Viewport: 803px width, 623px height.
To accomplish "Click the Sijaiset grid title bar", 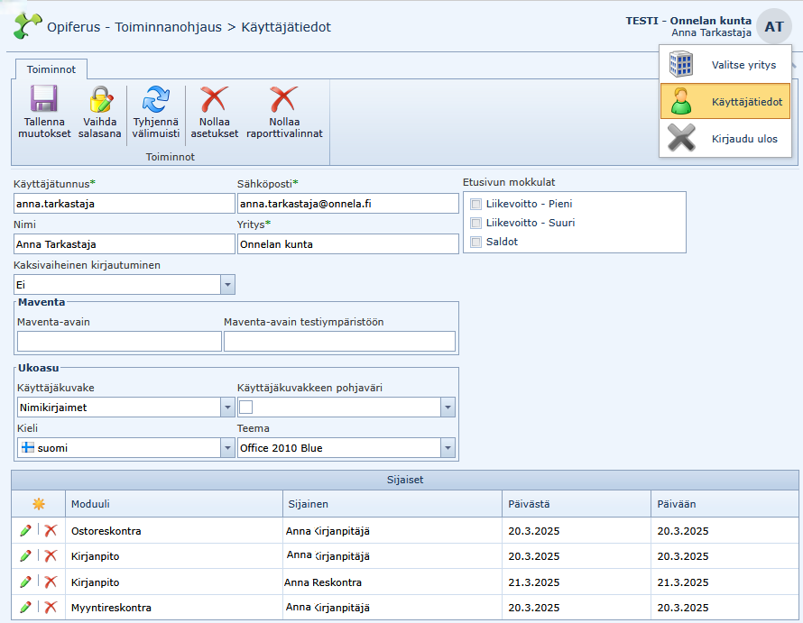I will click(405, 480).
